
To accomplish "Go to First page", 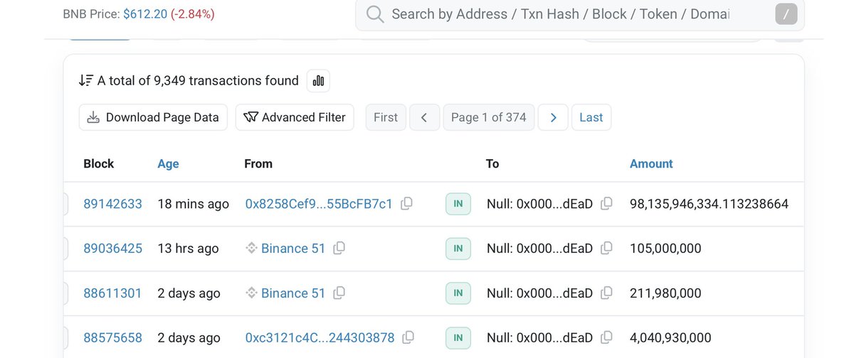I will pyautogui.click(x=386, y=117).
